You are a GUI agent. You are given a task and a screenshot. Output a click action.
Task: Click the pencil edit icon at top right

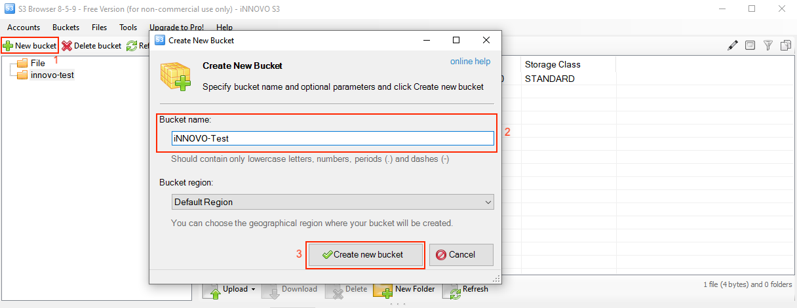pos(733,45)
